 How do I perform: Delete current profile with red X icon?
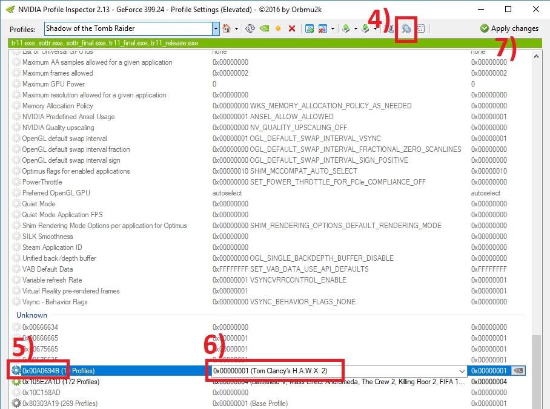pos(292,28)
